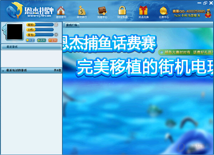Click the 客服QQ: 4000259885 text
Image resolution: width=214 pixels, height=155 pixels.
click(189, 11)
